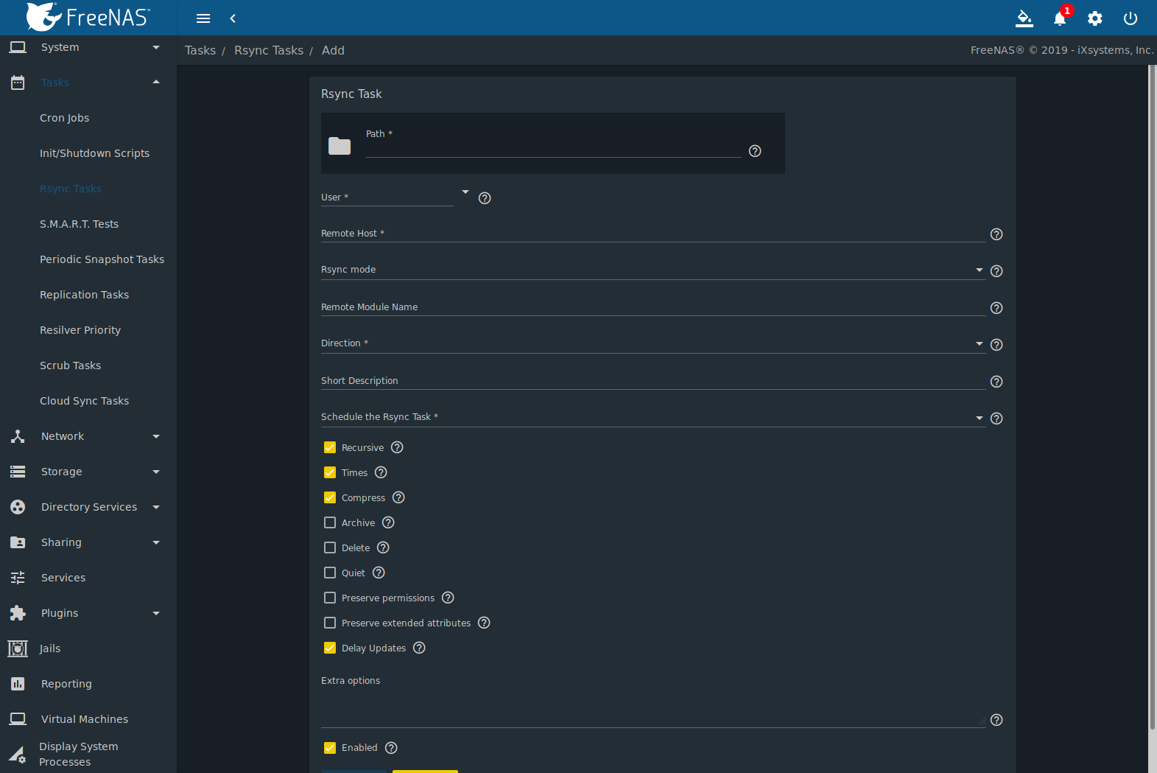Viewport: 1157px width, 773px height.
Task: Uncheck the Compress checkbox
Action: 330,497
